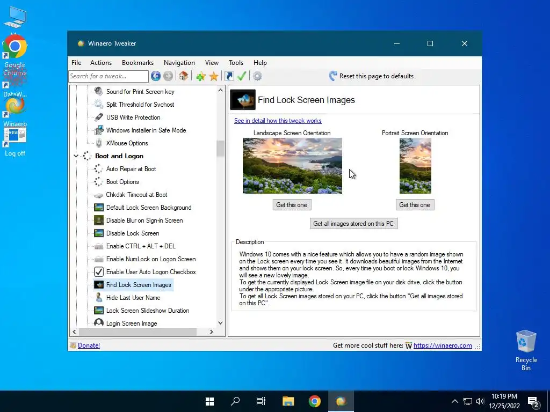This screenshot has width=550, height=412.
Task: Add bookmark with green plus star icon
Action: (x=201, y=76)
